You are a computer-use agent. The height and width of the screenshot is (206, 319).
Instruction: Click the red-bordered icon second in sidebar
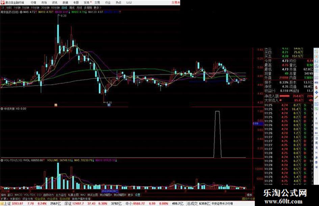pyautogui.click(x=316, y=56)
